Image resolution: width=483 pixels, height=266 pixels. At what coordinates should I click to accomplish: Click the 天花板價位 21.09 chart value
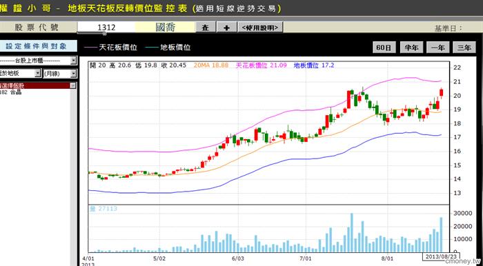(262, 65)
